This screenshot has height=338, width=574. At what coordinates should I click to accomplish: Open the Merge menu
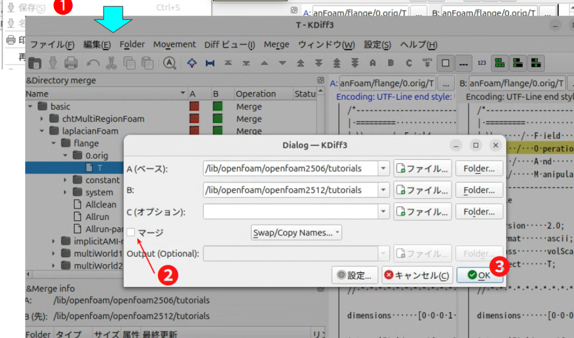click(276, 45)
